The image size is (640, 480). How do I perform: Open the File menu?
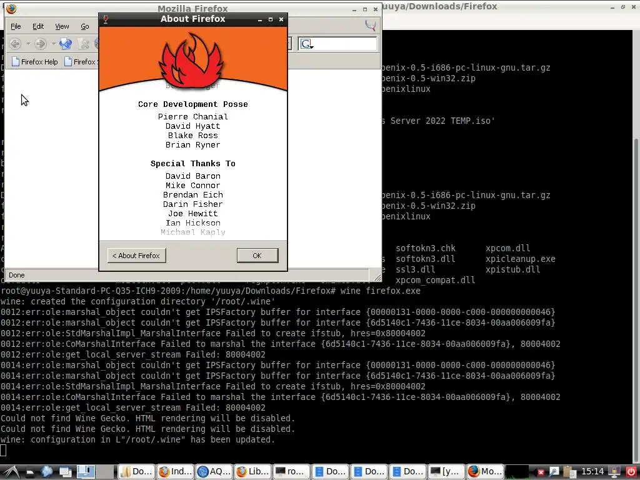[x=16, y=26]
